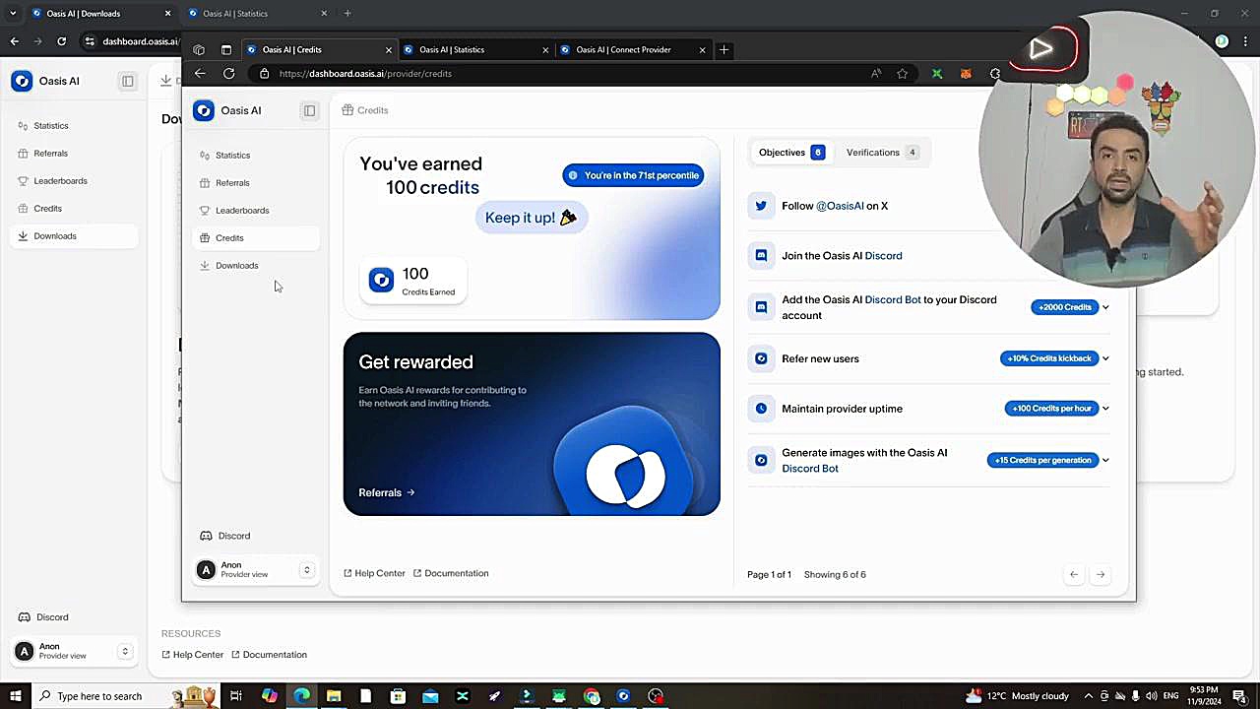Image resolution: width=1260 pixels, height=709 pixels.
Task: Expand Maintain provider uptime objective
Action: coord(1105,409)
